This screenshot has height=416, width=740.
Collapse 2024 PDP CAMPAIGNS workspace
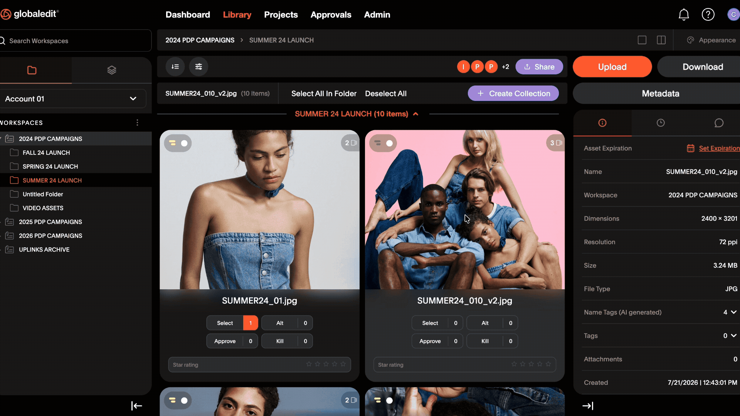(x=1, y=139)
